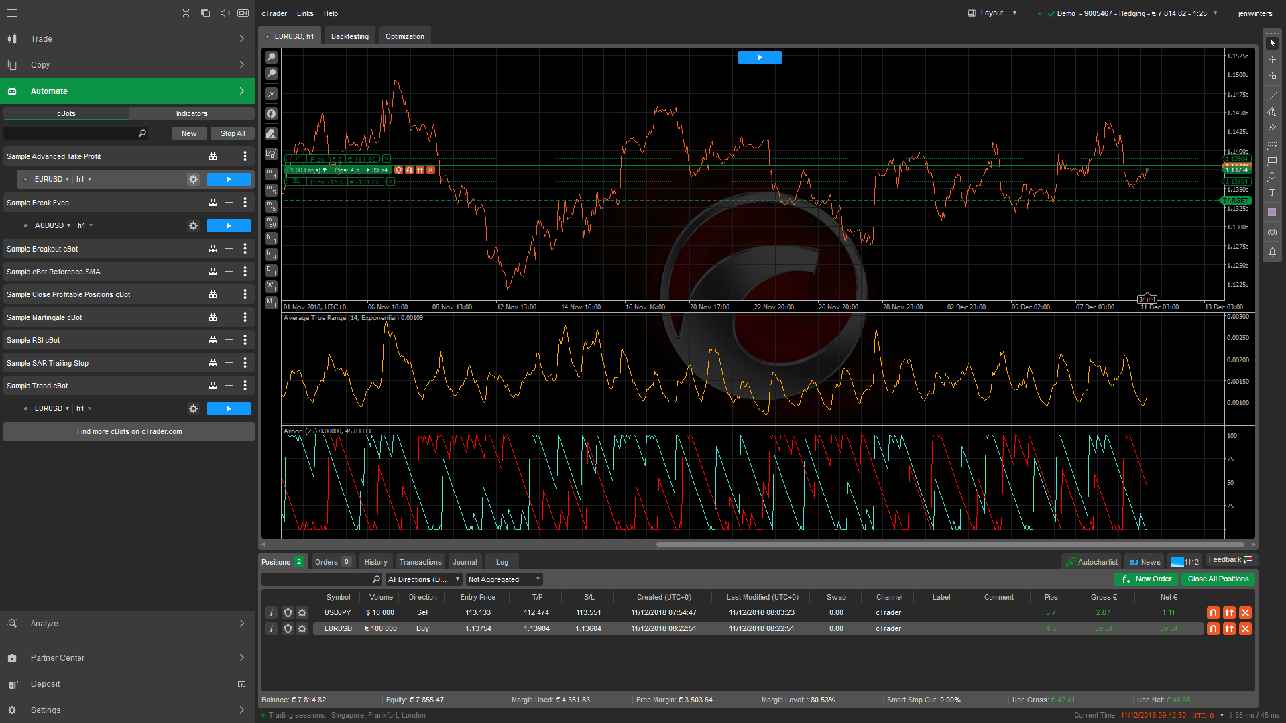This screenshot has width=1286, height=723.
Task: Open the UTC+0 timezone dropdown
Action: click(x=1208, y=716)
